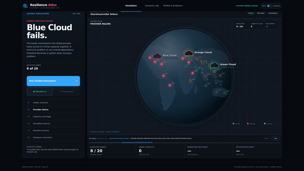The image size is (304, 171).
Task: Click the Affected Banks 8 / 20 card
Action: click(x=112, y=151)
